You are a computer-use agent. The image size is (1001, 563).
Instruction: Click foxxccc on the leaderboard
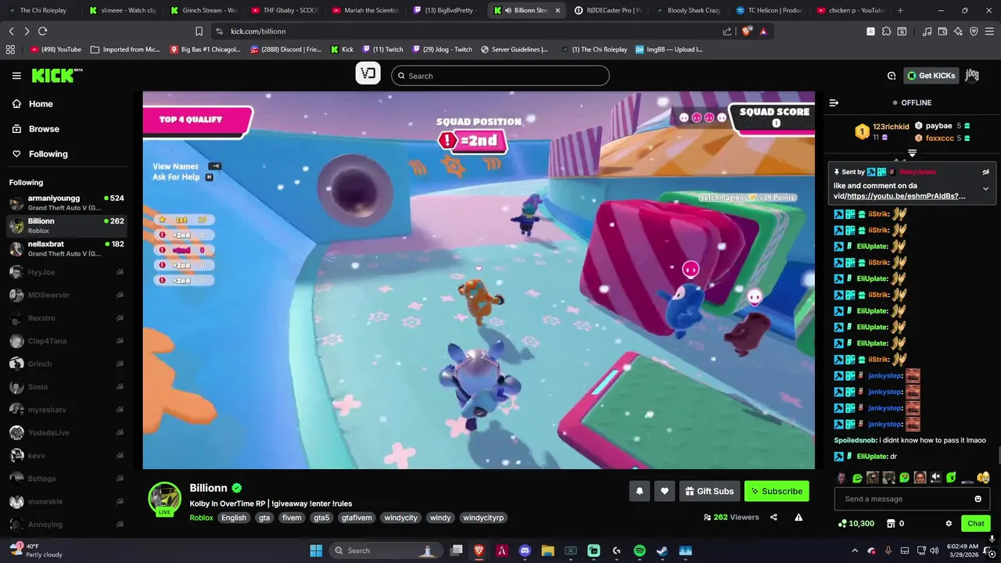(x=939, y=138)
